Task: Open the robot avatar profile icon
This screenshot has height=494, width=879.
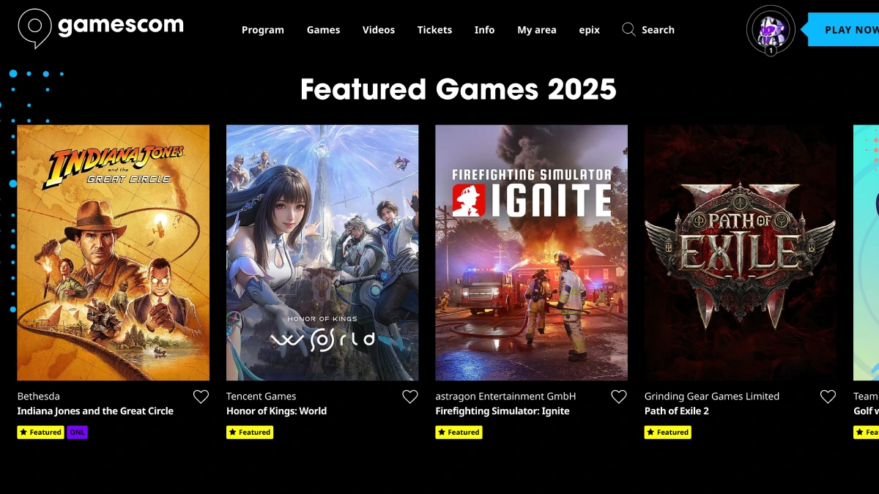Action: click(x=771, y=30)
